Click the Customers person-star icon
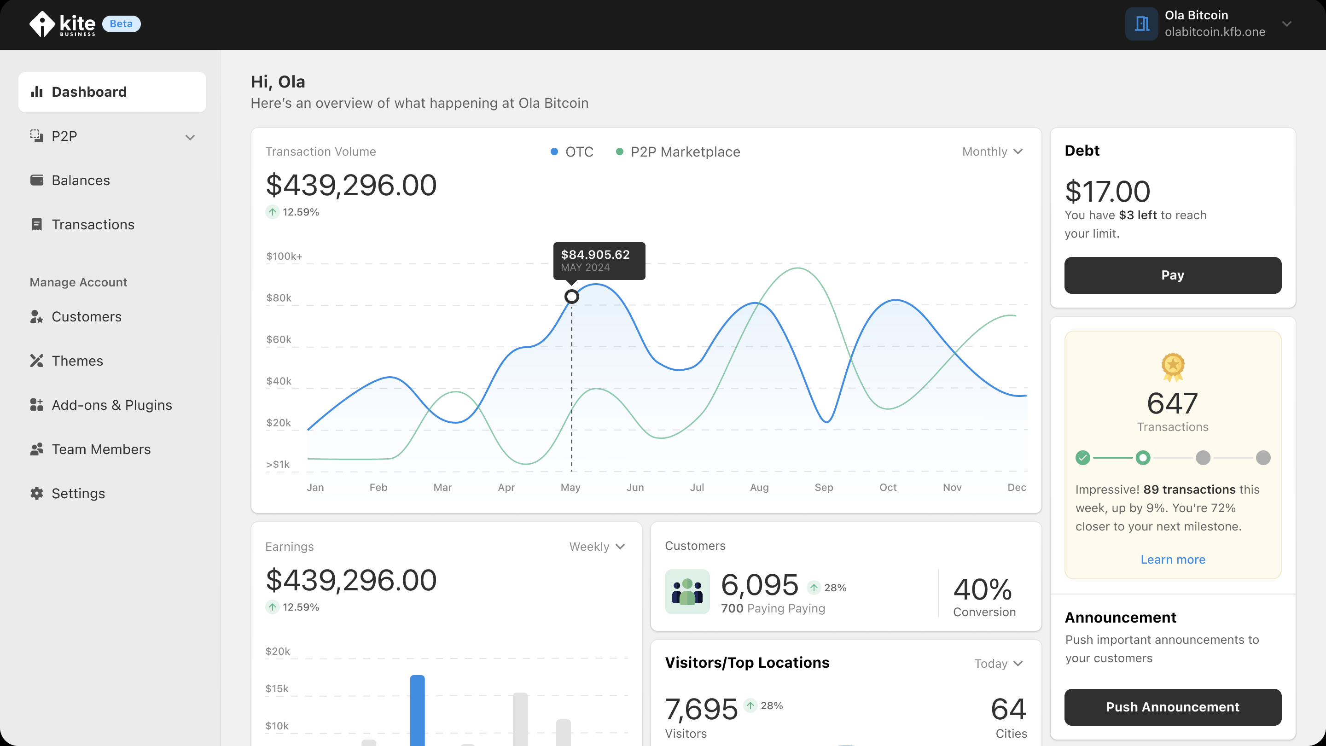Viewport: 1326px width, 746px height. pyautogui.click(x=36, y=317)
